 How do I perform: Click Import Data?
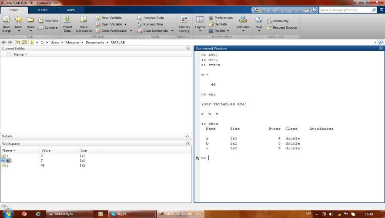(x=67, y=24)
